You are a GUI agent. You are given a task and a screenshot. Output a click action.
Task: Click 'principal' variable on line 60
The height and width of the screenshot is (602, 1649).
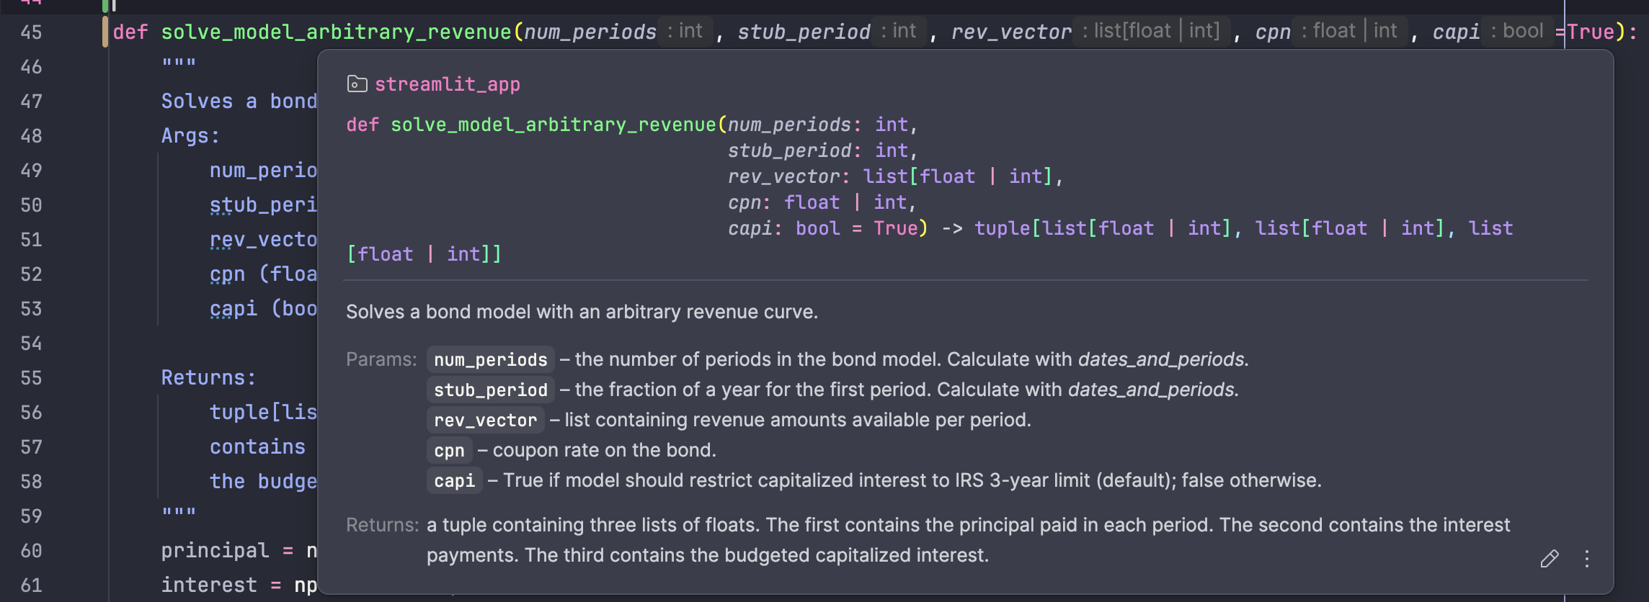tap(215, 550)
